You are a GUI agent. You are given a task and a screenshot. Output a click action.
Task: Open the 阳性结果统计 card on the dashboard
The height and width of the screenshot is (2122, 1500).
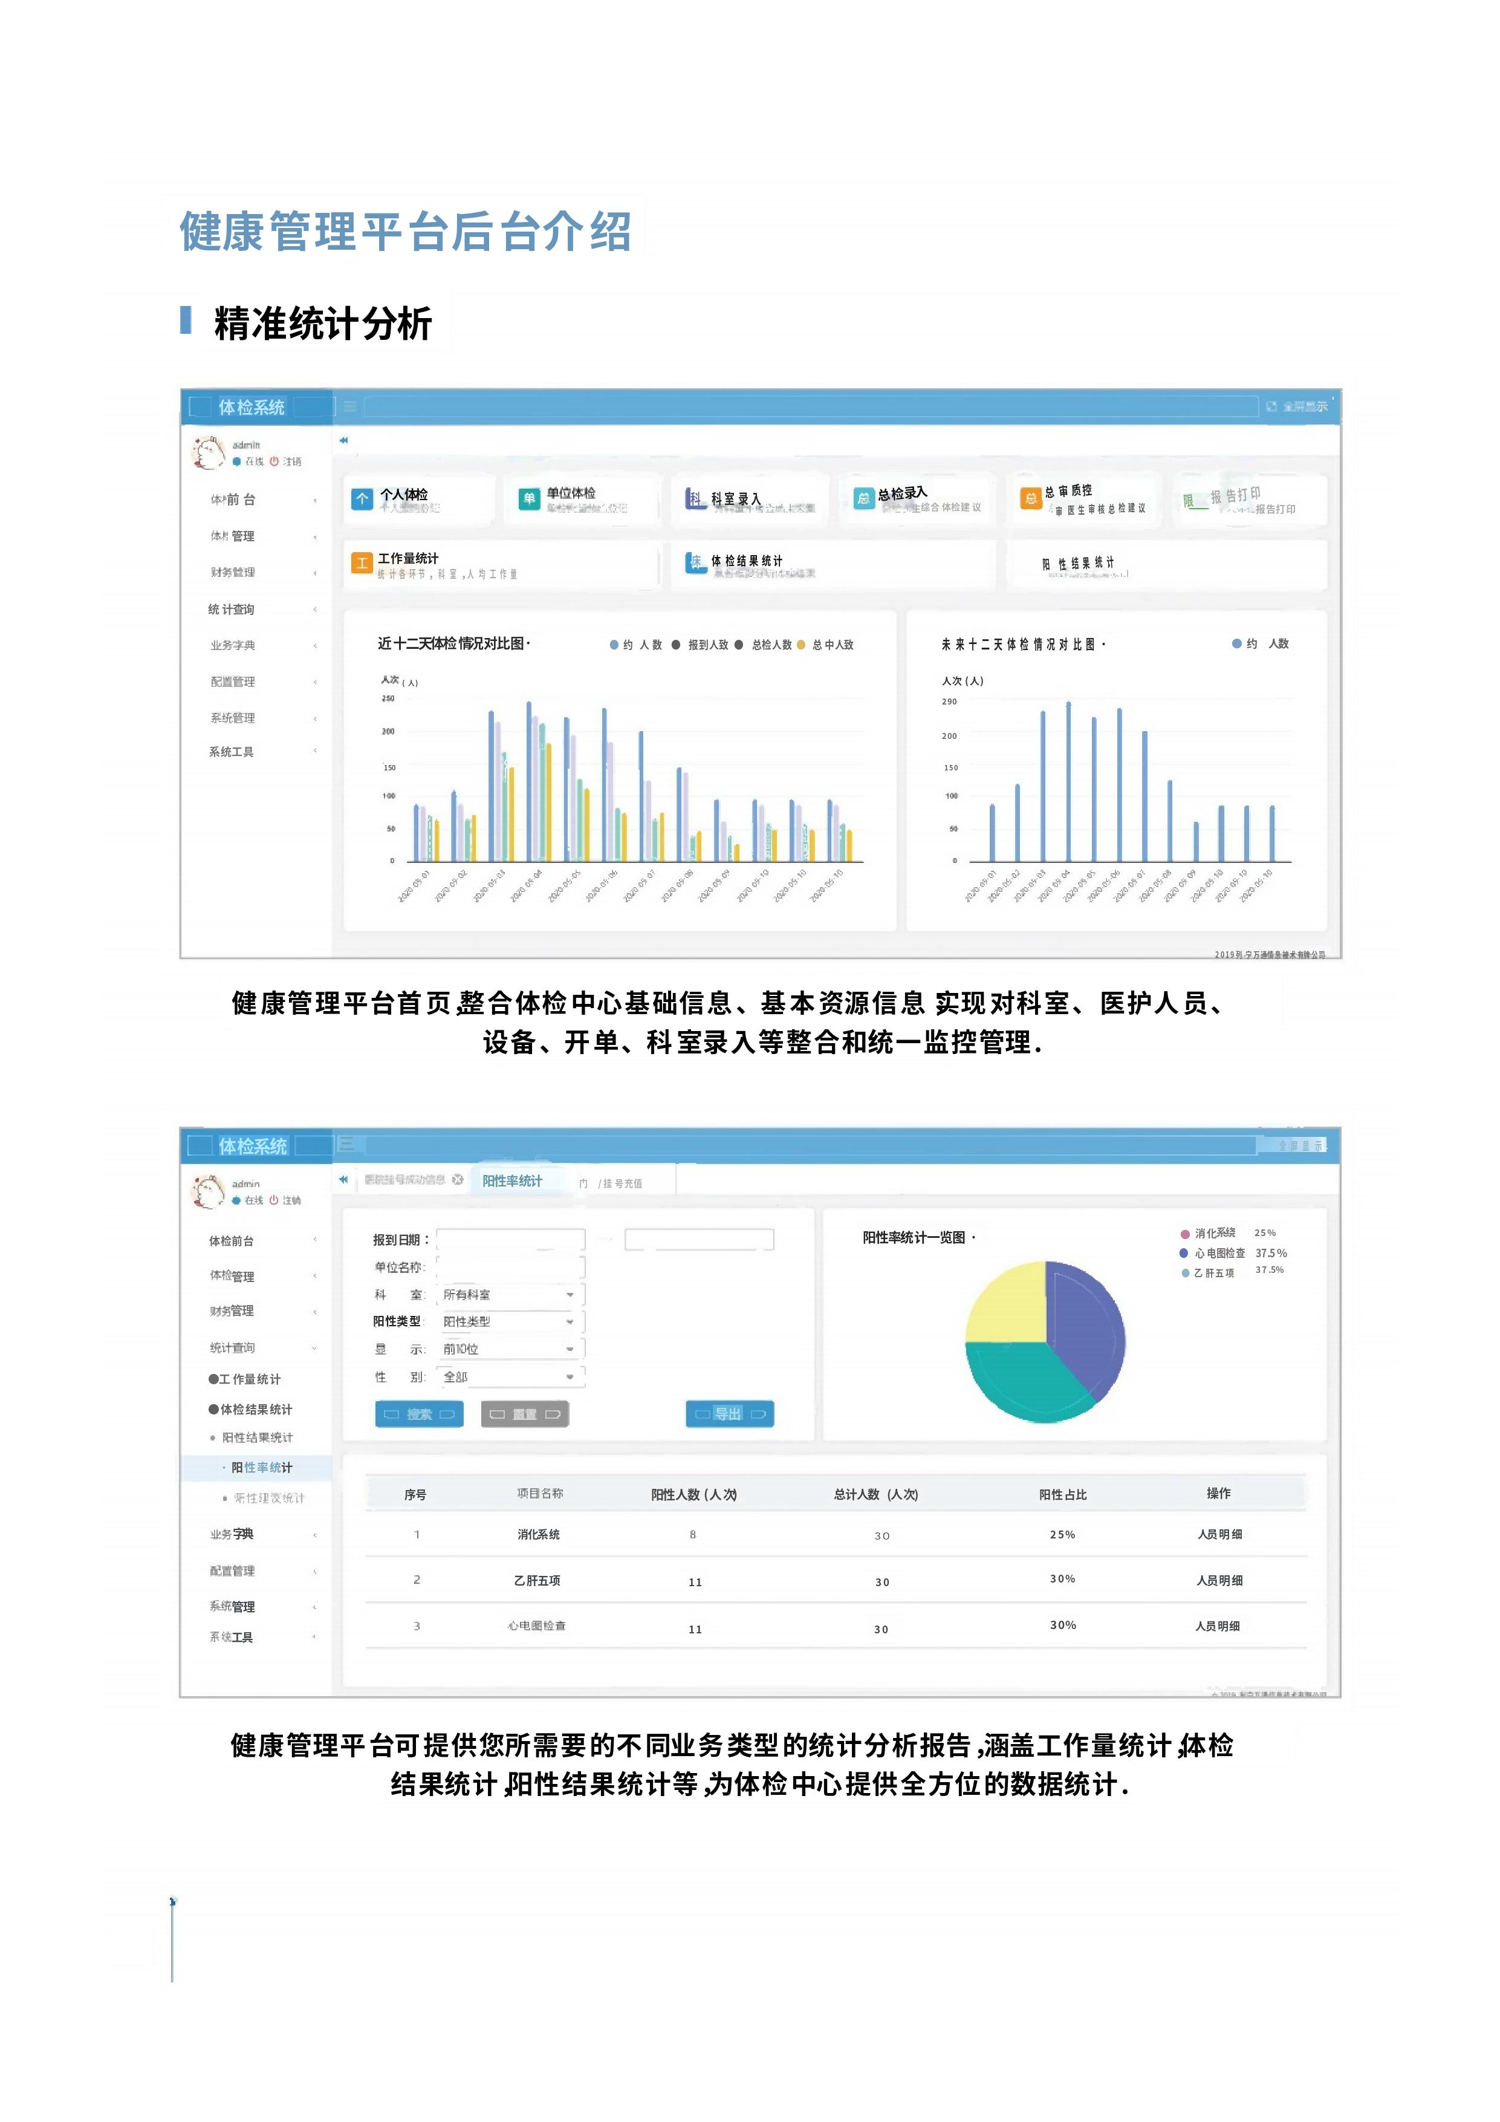coord(1166,565)
